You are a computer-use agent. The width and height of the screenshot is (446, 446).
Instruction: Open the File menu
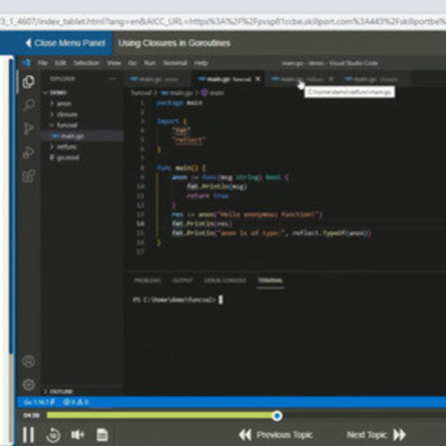tap(42, 63)
